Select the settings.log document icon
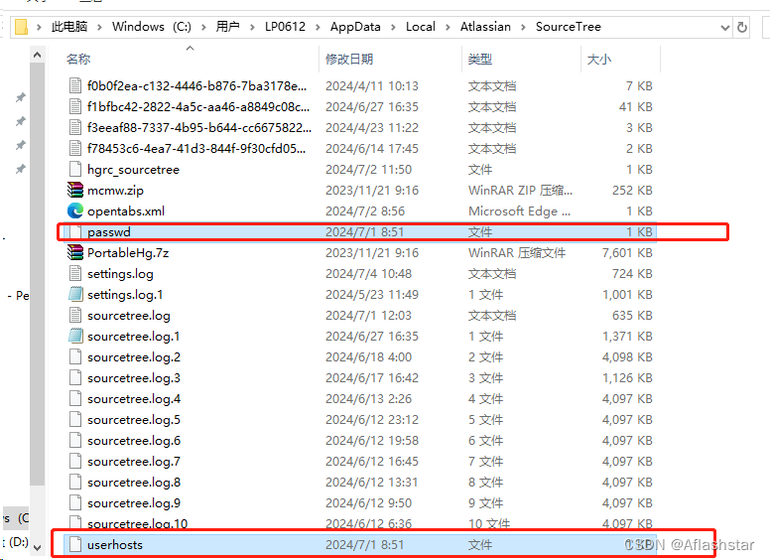The width and height of the screenshot is (770, 560). coord(75,274)
